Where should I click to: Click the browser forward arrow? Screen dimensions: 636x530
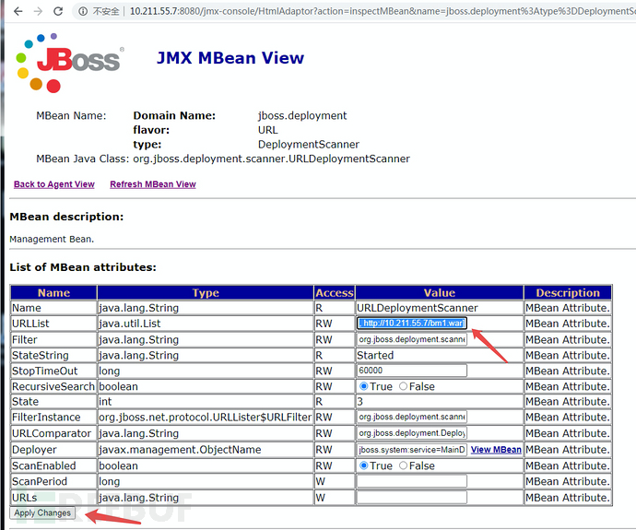(37, 11)
